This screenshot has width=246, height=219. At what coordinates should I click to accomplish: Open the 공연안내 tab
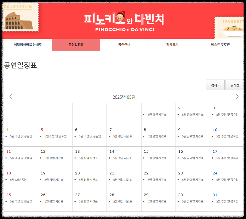pos(124,45)
